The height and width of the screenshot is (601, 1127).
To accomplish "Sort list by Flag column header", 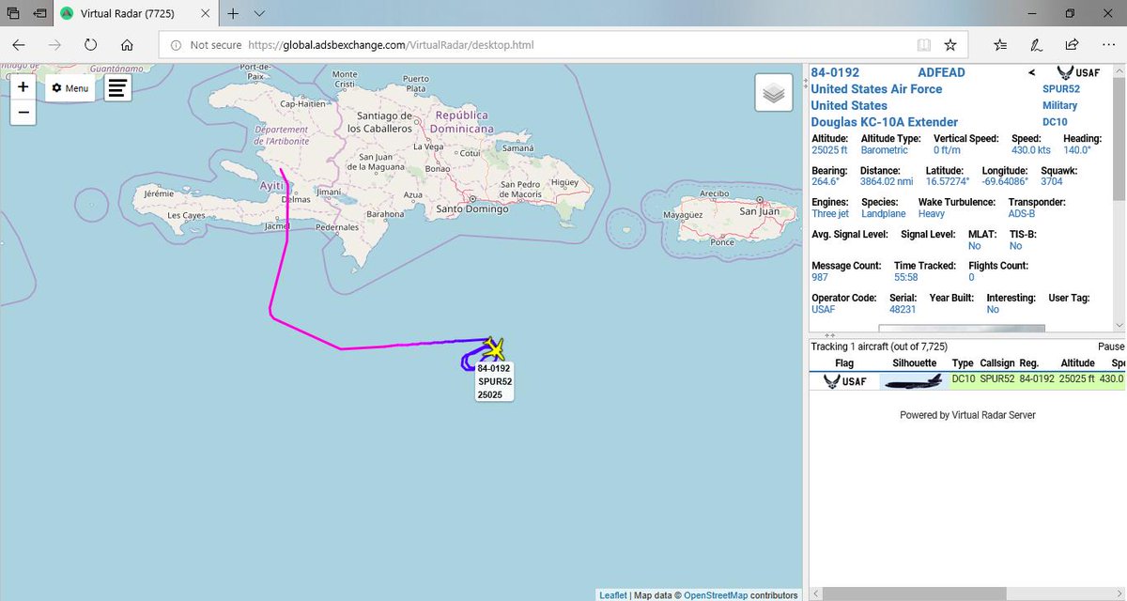I will pos(844,362).
